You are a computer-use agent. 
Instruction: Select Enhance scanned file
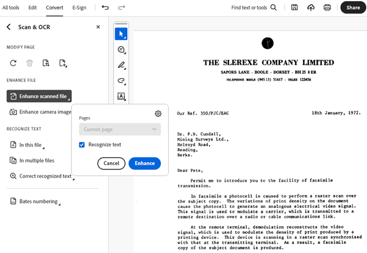click(x=39, y=96)
